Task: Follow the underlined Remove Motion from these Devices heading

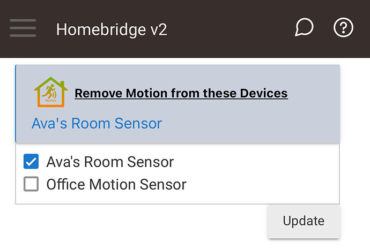Action: [181, 93]
